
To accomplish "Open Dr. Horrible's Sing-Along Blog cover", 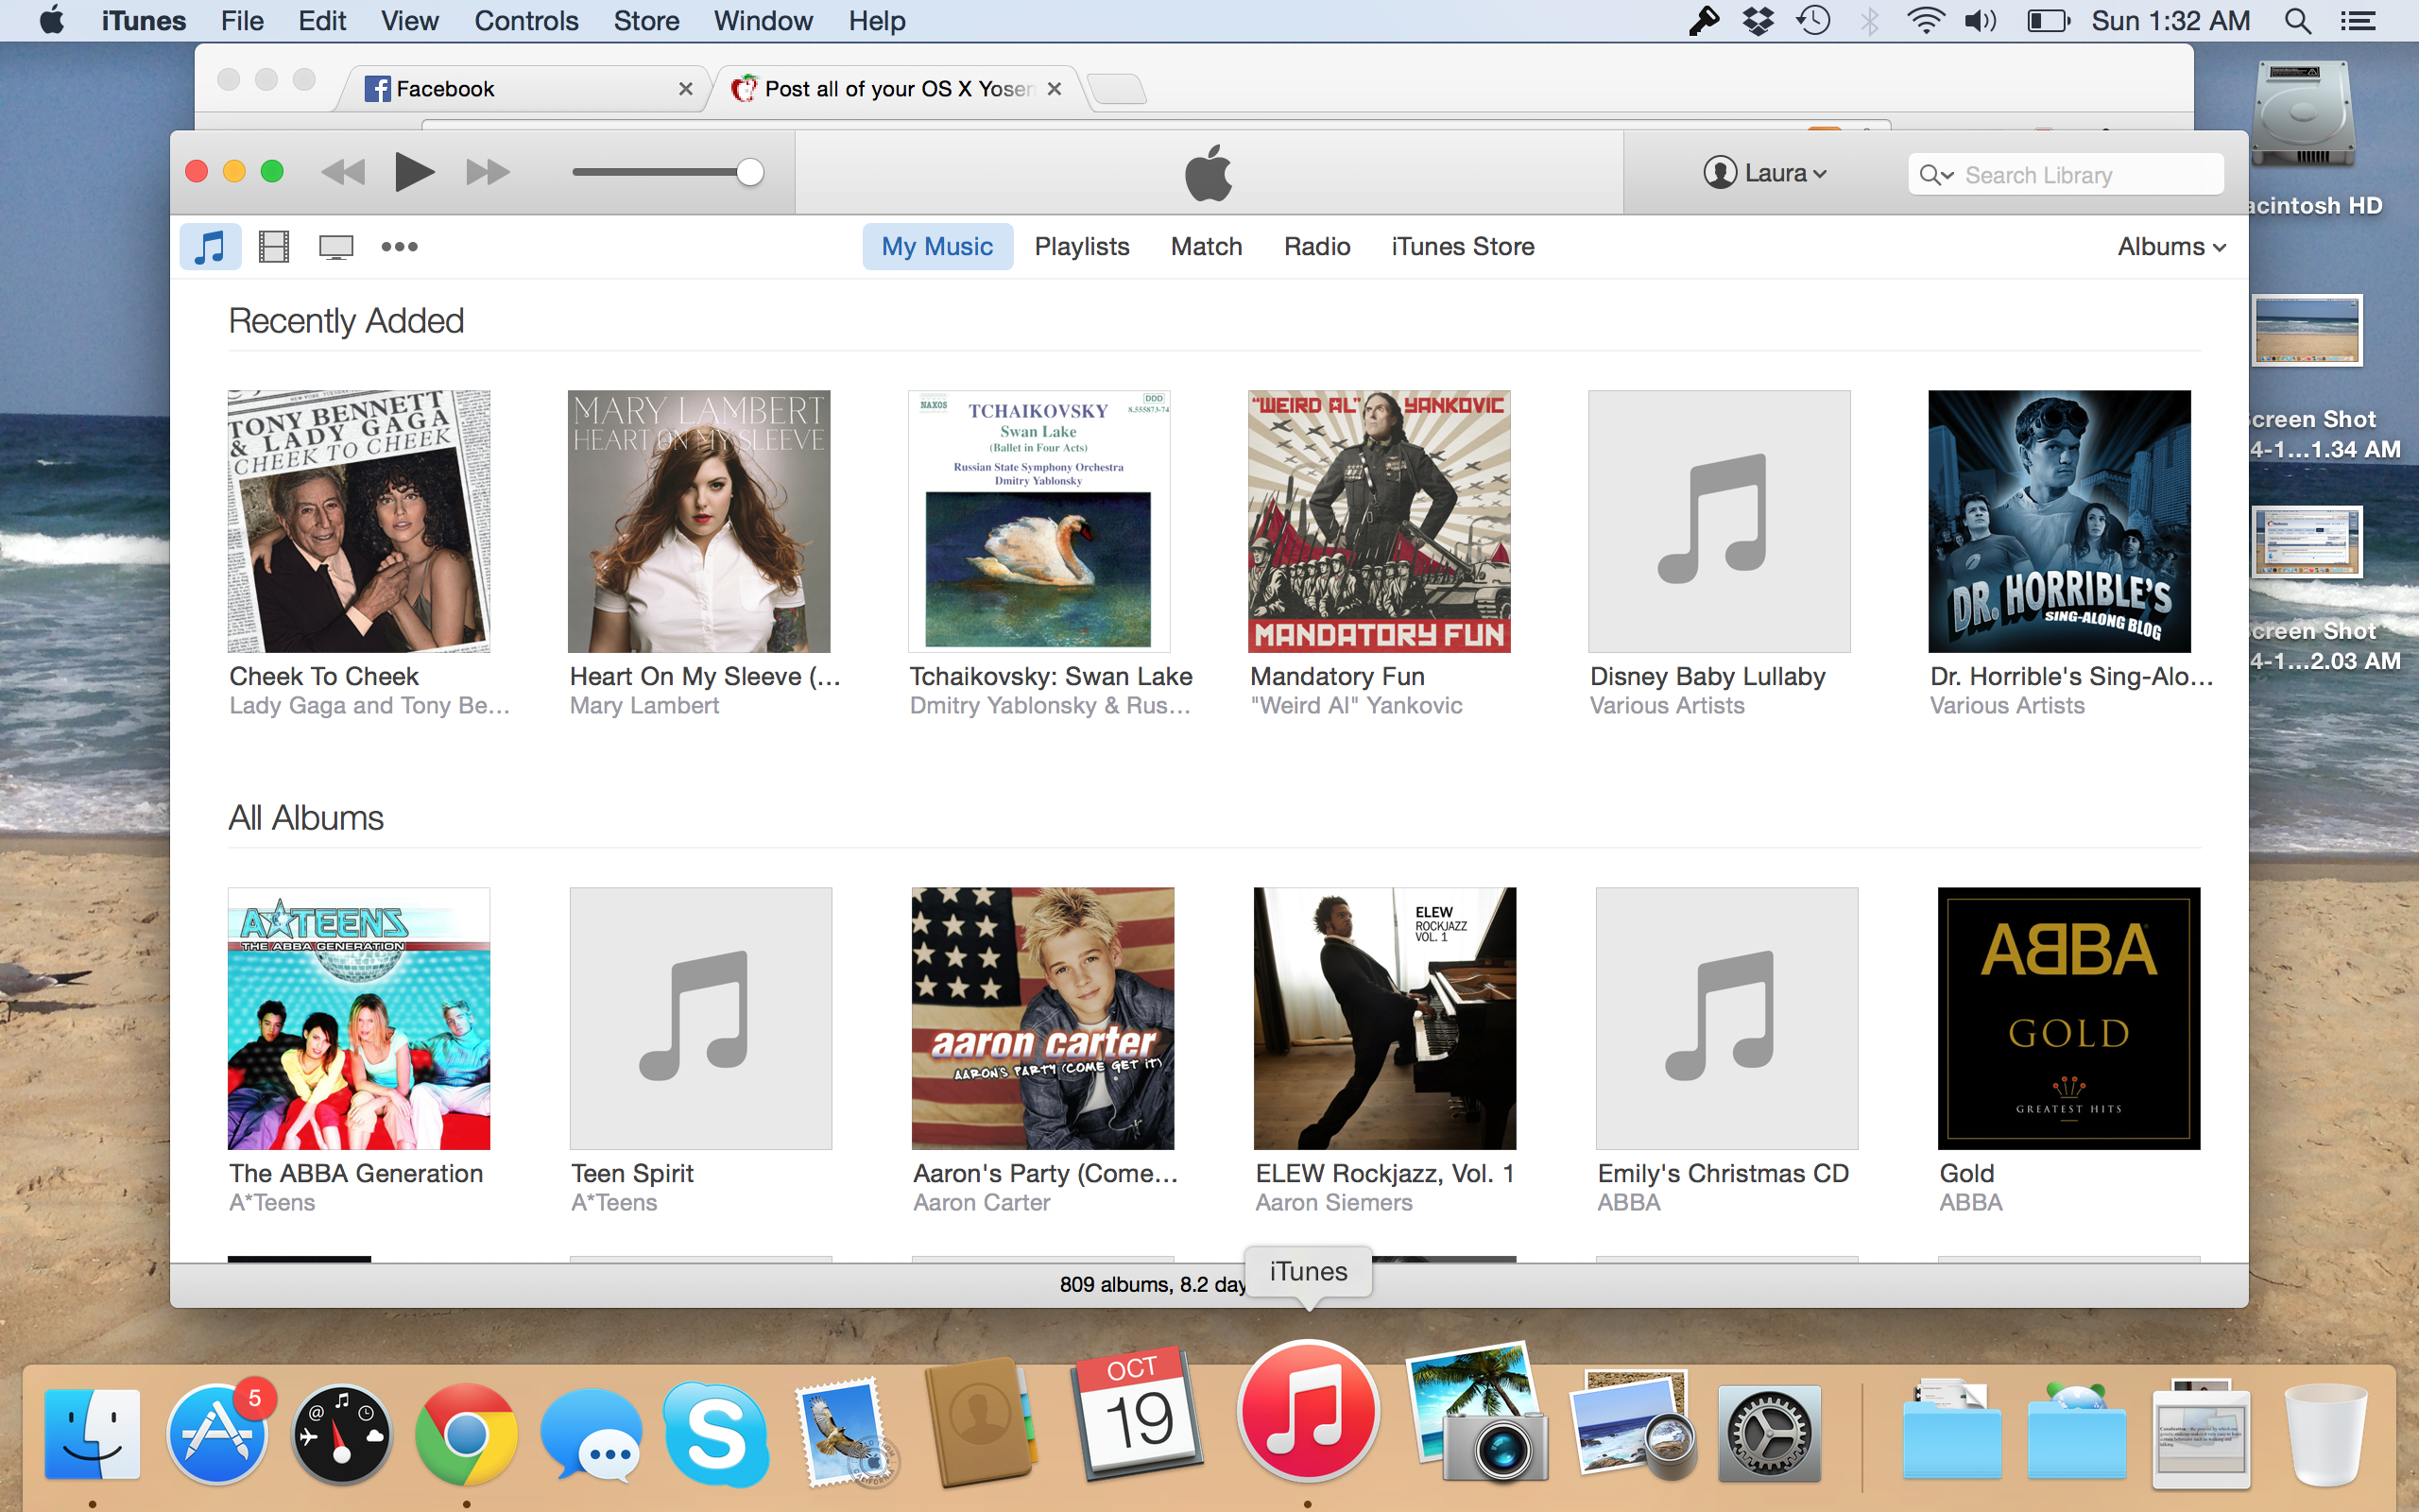I will pos(2059,521).
